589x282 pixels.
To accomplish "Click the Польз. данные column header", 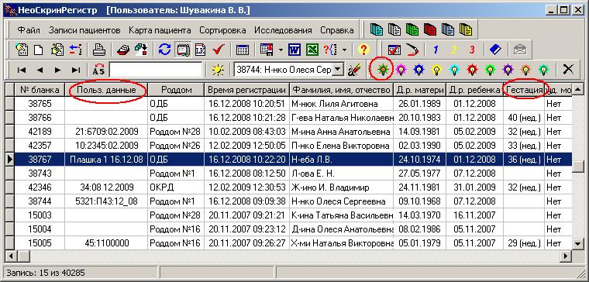I will 106,90.
